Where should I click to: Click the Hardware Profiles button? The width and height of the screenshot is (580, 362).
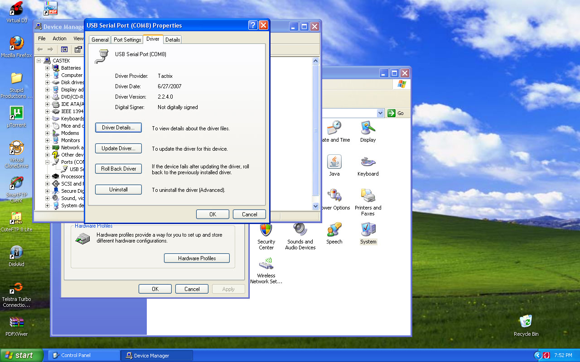pos(197,258)
